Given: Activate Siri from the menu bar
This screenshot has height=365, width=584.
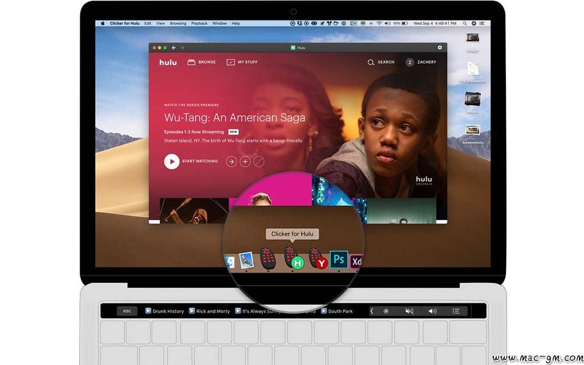Looking at the screenshot, I should pos(474,23).
